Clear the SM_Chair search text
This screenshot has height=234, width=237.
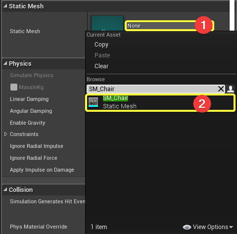[x=221, y=89]
